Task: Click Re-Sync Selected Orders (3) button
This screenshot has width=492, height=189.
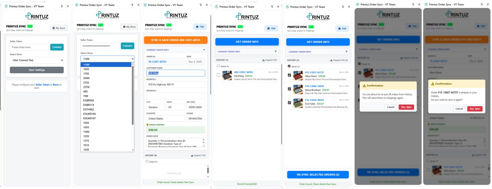Action: [x=317, y=174]
